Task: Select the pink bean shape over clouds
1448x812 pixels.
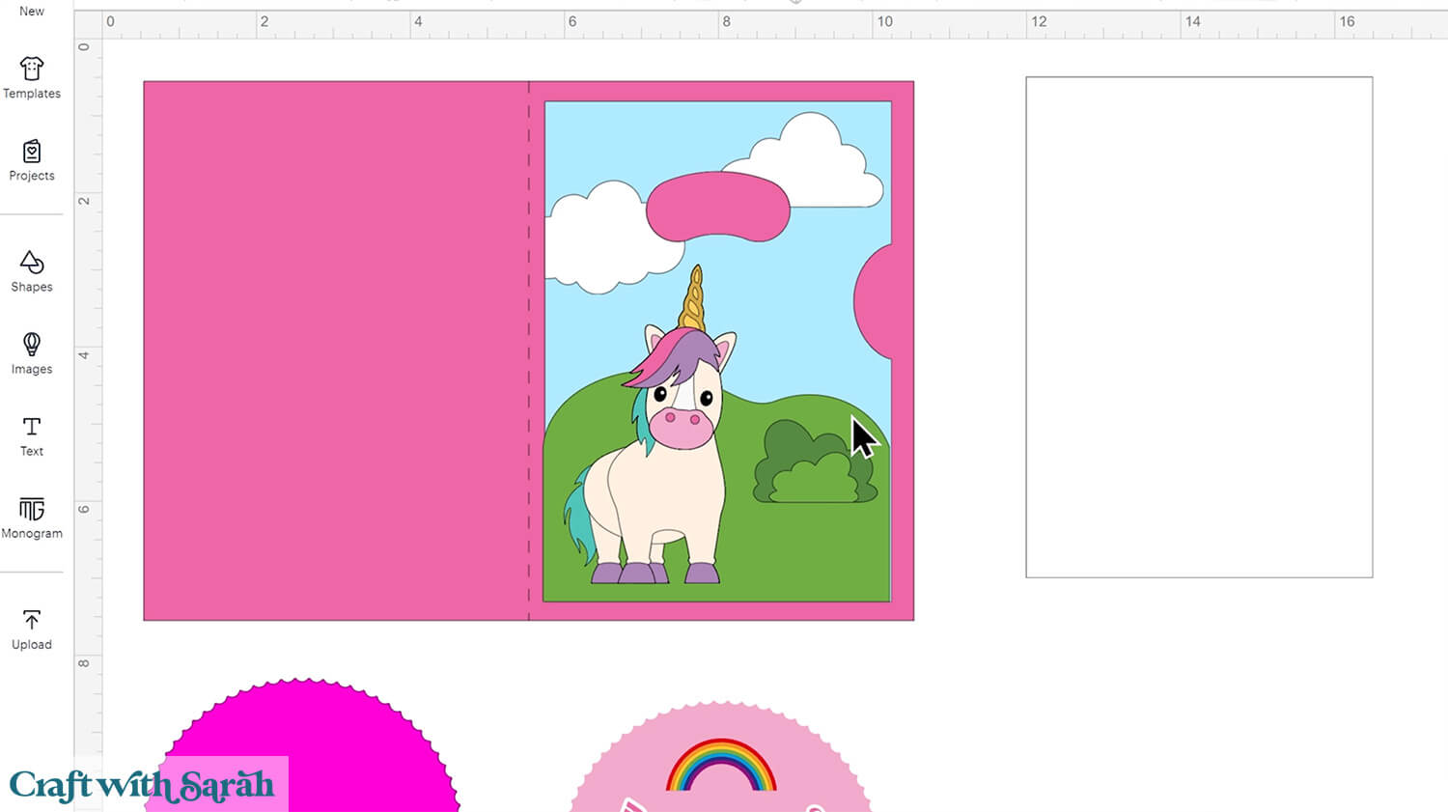Action: [717, 207]
